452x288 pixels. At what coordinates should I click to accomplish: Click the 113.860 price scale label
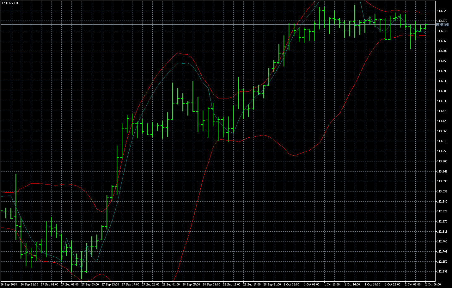tap(442, 41)
